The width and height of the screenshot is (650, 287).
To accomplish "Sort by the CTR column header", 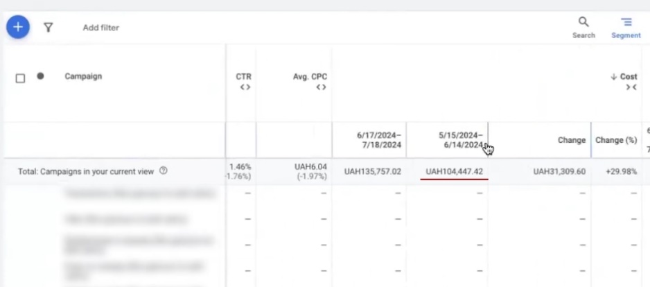I will pos(244,76).
